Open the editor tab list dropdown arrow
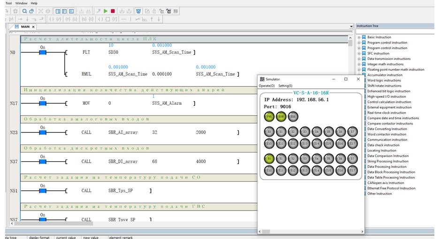Viewport: 439px width, 239px height. pyautogui.click(x=351, y=27)
